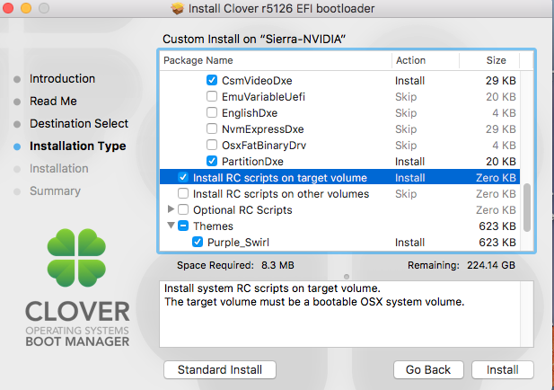The width and height of the screenshot is (554, 390).
Task: Toggle the Themes group checkbox
Action: coord(183,226)
